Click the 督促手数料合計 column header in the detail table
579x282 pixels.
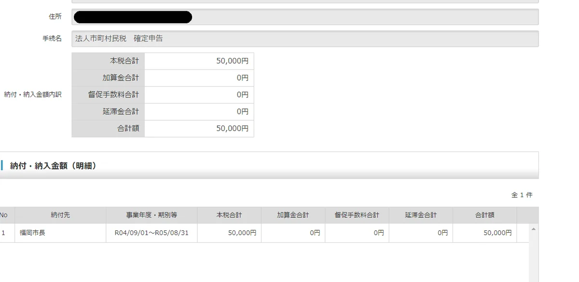(357, 215)
